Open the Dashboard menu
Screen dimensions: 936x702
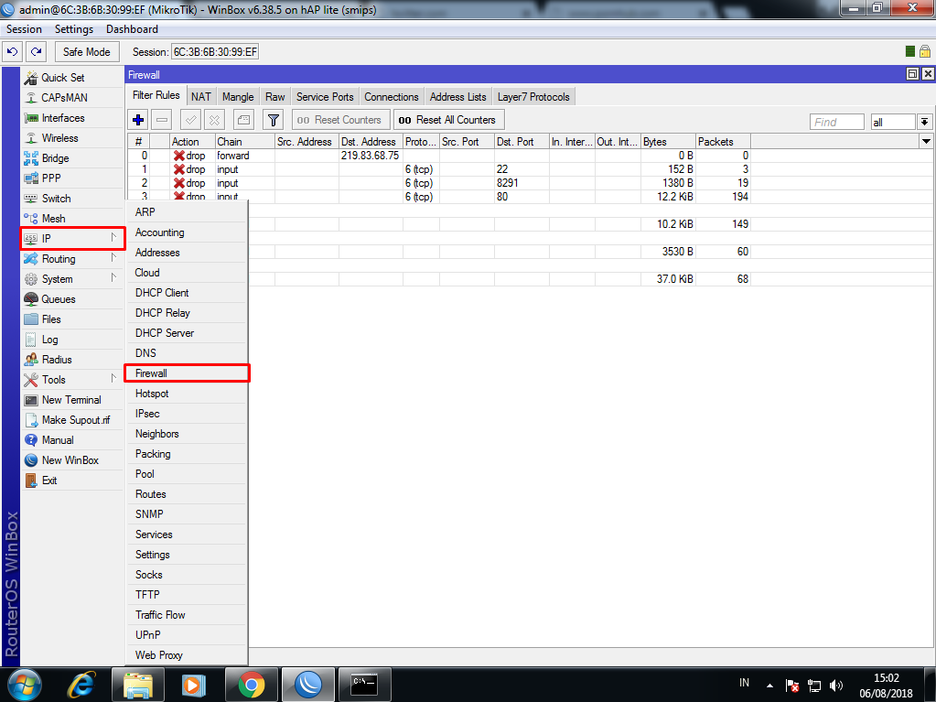tap(132, 29)
